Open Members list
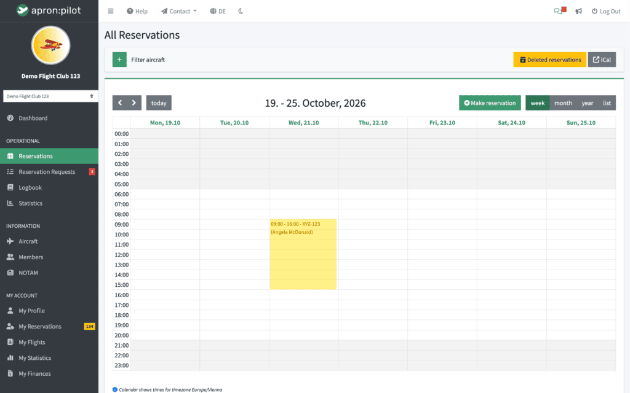Viewport: 630px width, 393px height. (x=49, y=257)
